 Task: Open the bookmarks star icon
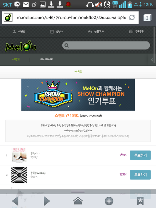(140, 201)
